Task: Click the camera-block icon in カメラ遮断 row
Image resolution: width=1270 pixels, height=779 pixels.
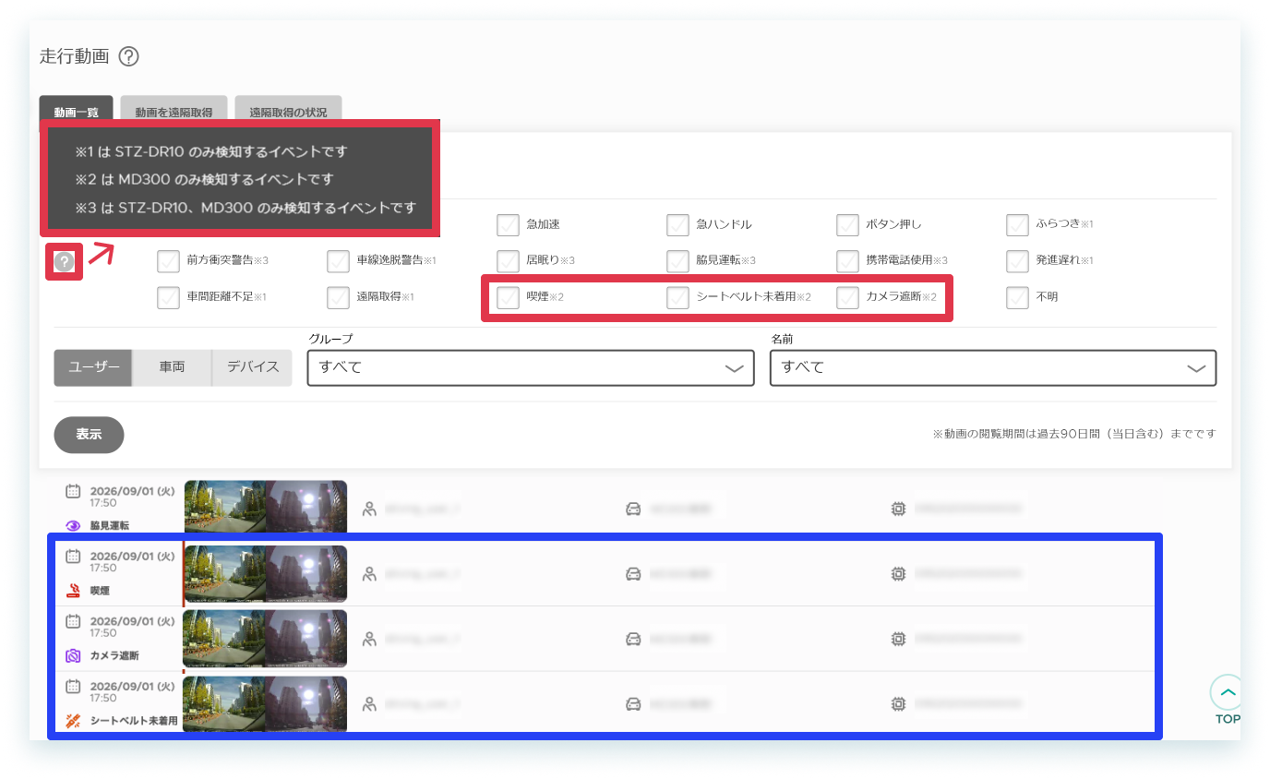Action: [74, 655]
